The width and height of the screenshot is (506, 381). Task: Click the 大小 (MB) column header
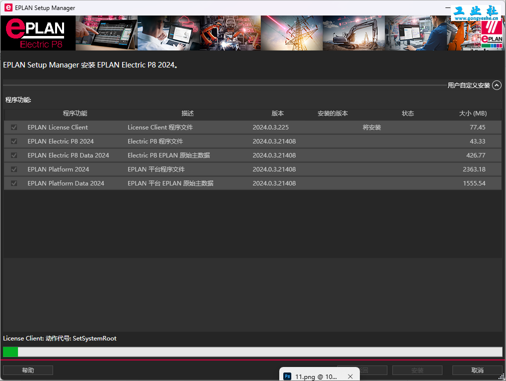473,113
